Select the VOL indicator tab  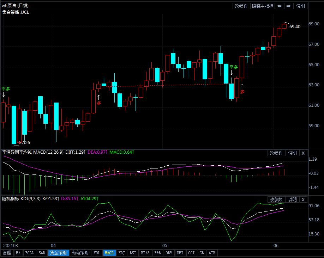coord(97,253)
